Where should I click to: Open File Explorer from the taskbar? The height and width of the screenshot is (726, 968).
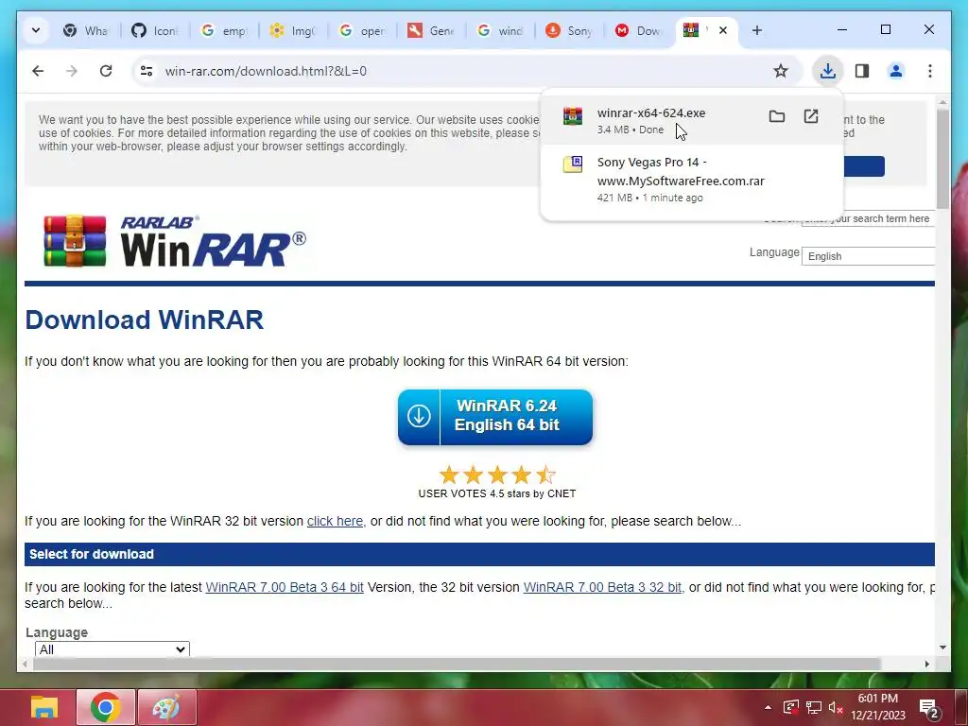click(x=44, y=707)
